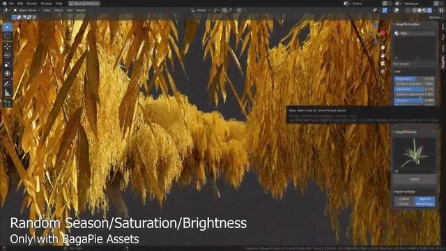The image size is (446, 251).
Task: Click the Blender logo menu icon
Action: click(x=4, y=3)
